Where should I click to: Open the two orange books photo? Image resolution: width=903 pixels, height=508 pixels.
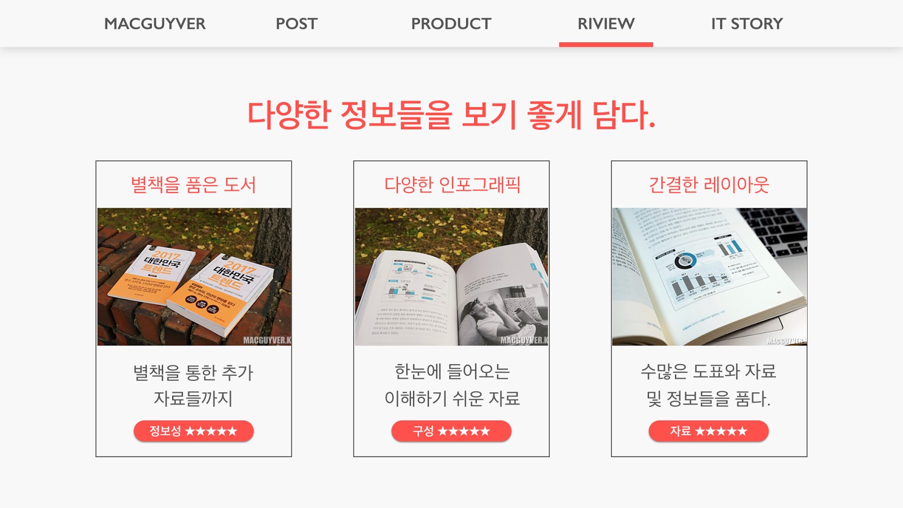tap(194, 277)
